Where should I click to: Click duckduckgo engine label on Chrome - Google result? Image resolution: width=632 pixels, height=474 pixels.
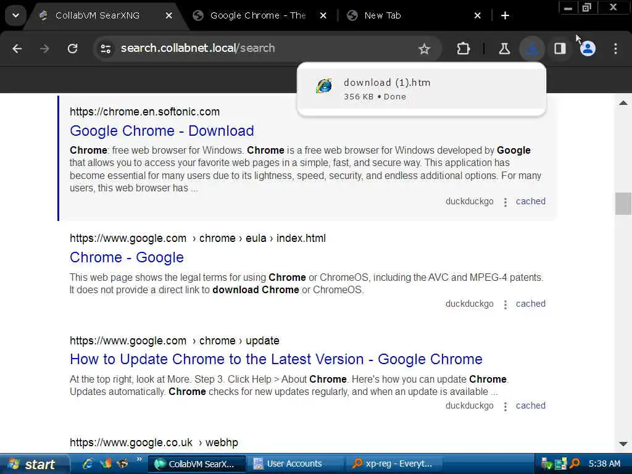pyautogui.click(x=469, y=304)
